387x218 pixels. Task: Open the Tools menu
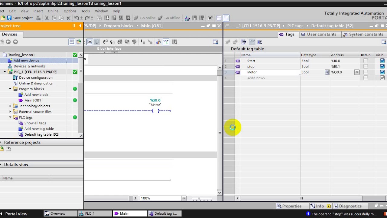click(86, 11)
